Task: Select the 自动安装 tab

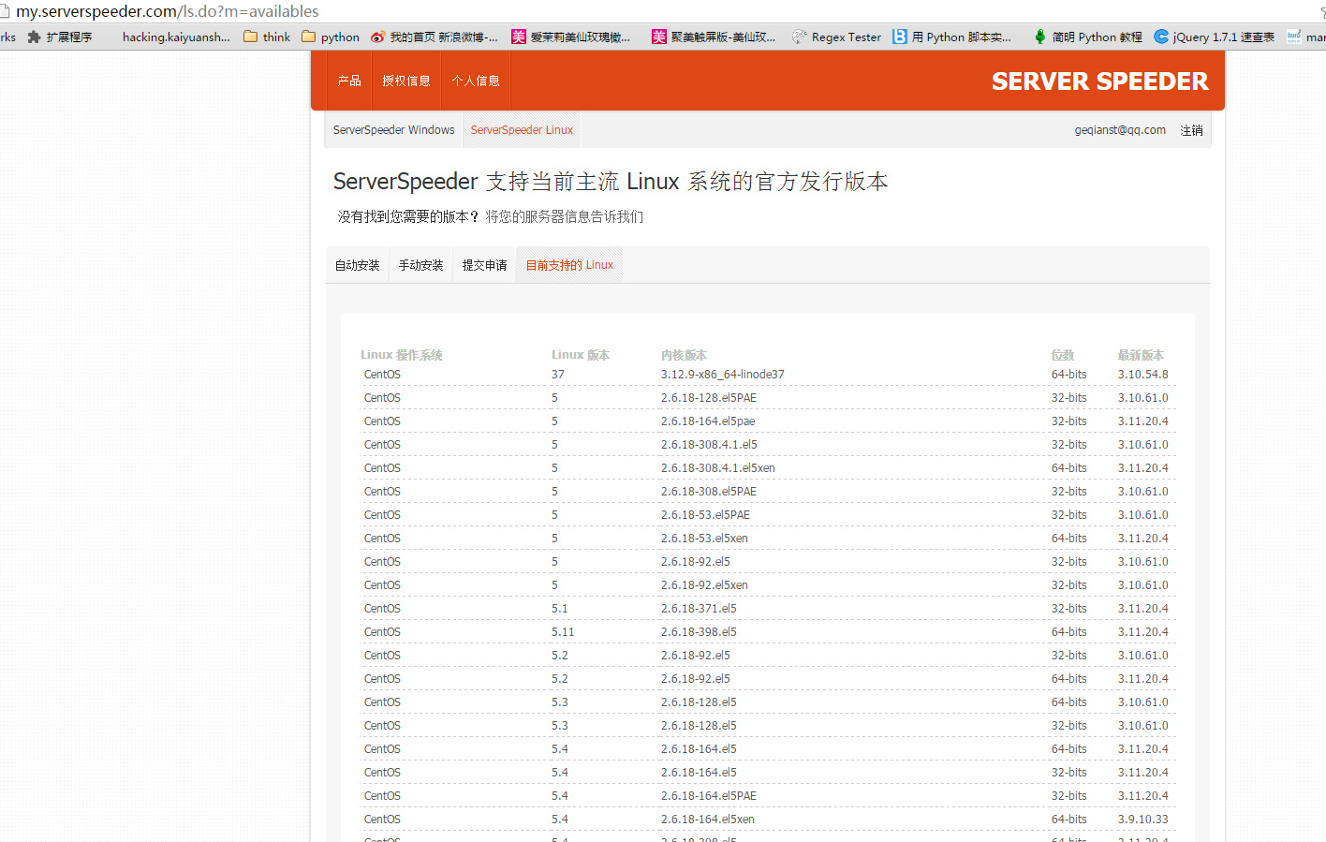Action: click(x=358, y=265)
